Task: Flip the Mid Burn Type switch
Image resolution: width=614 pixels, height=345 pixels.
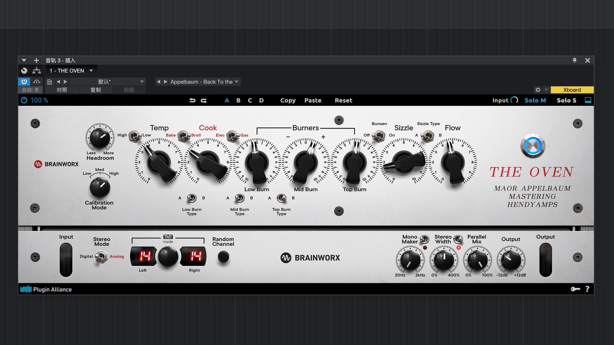Action: [240, 198]
